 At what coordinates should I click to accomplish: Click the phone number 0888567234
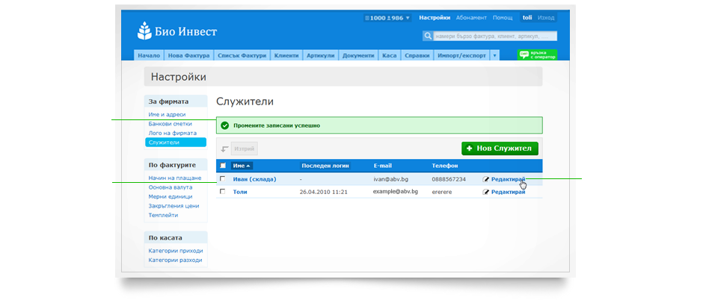point(449,179)
